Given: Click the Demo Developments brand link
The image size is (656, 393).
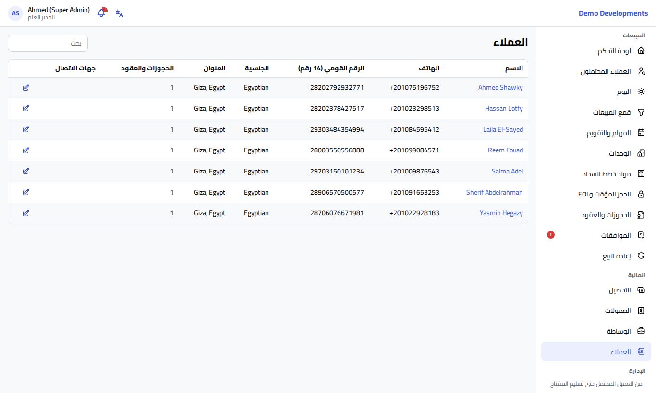Looking at the screenshot, I should point(613,13).
